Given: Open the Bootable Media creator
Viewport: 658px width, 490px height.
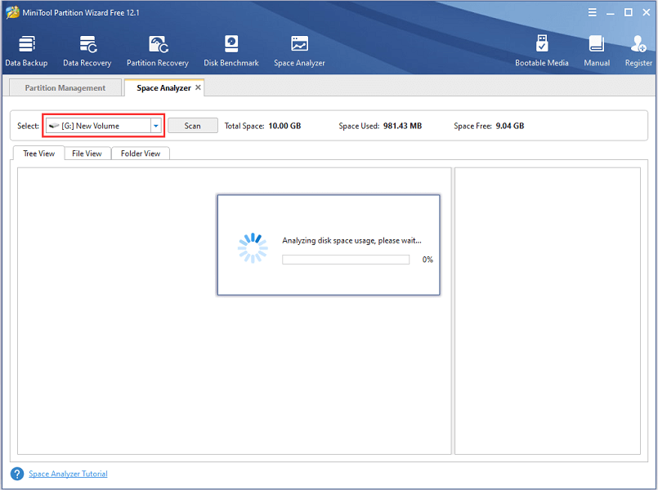Looking at the screenshot, I should [x=542, y=47].
